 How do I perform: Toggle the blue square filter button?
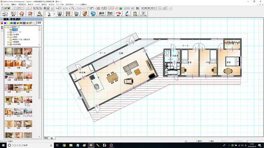click(x=5, y=23)
